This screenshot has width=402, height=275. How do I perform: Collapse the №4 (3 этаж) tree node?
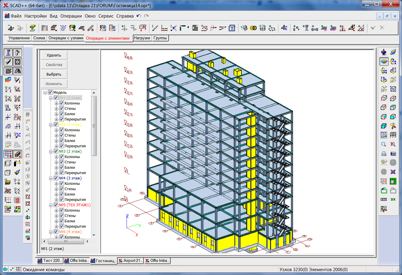pos(51,178)
